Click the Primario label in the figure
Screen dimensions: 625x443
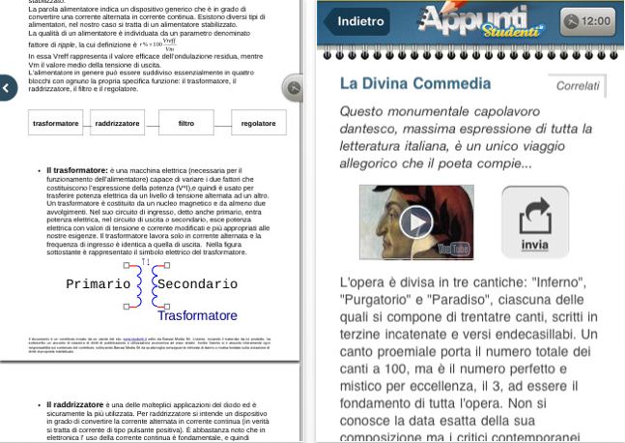pyautogui.click(x=98, y=284)
